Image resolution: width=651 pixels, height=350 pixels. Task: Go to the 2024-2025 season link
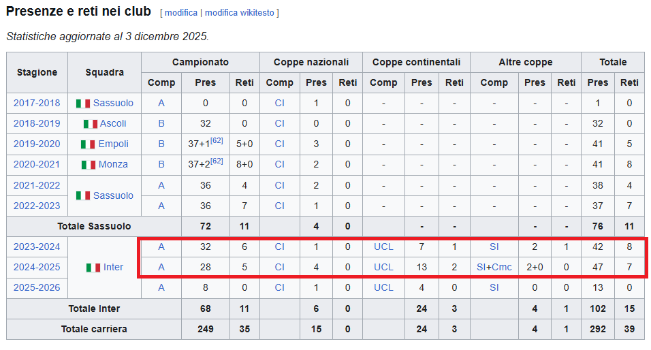37,267
